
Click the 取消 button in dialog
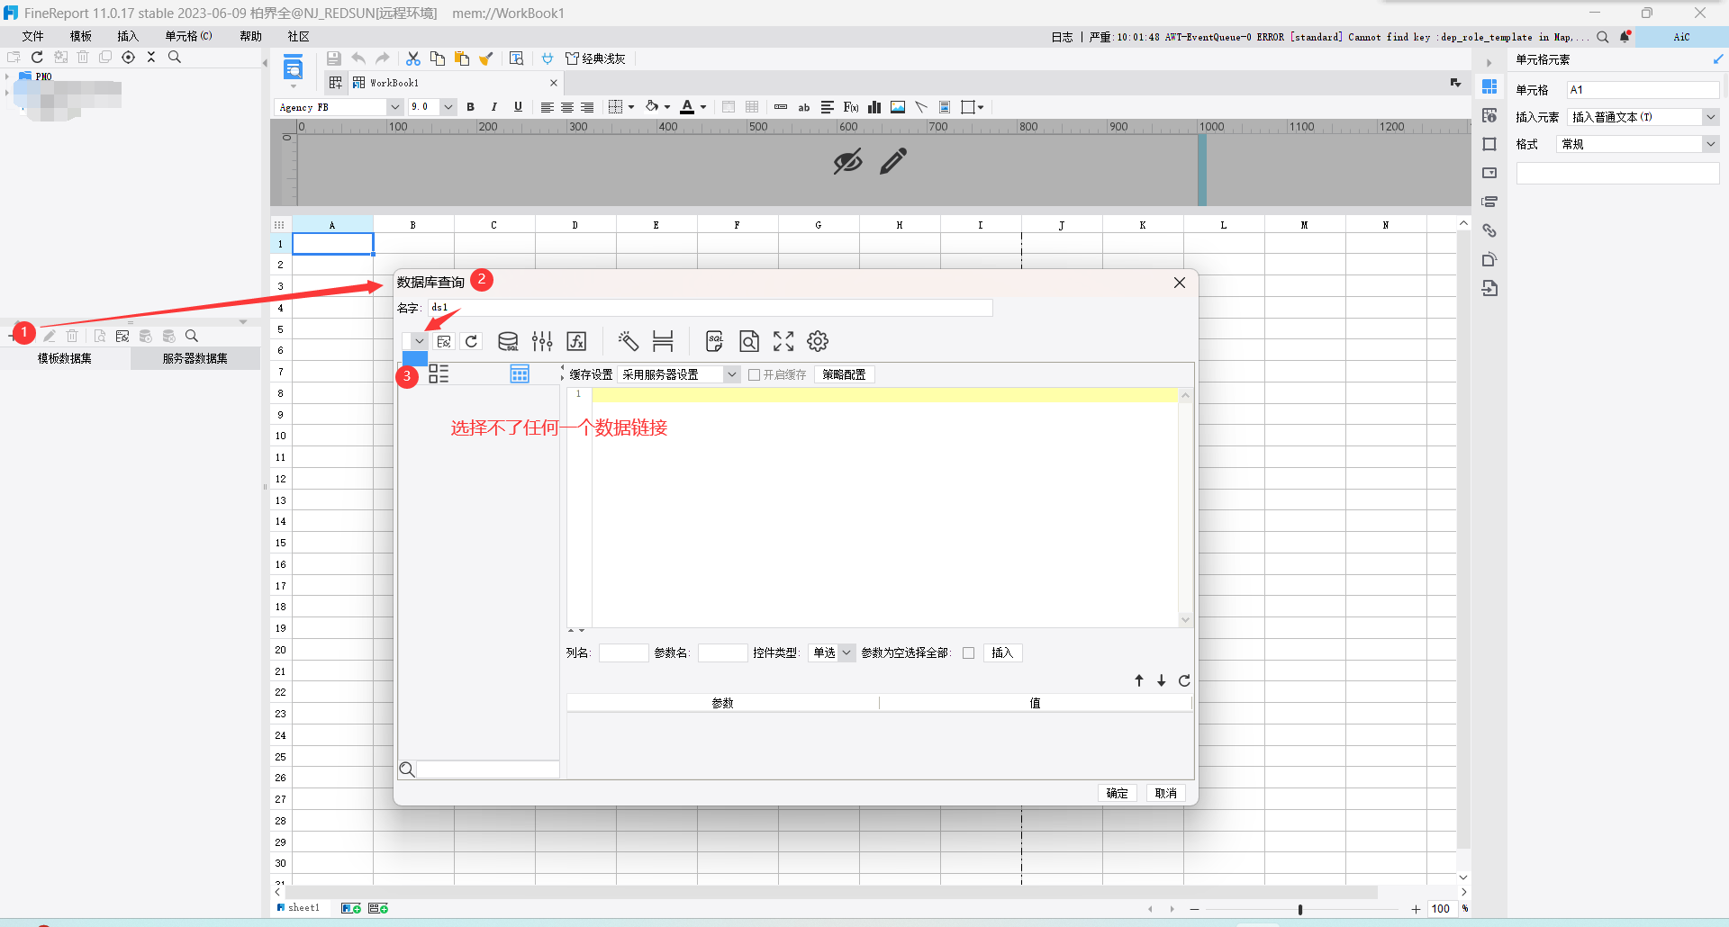click(x=1166, y=793)
